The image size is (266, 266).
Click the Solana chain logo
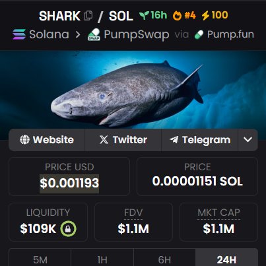tap(19, 34)
